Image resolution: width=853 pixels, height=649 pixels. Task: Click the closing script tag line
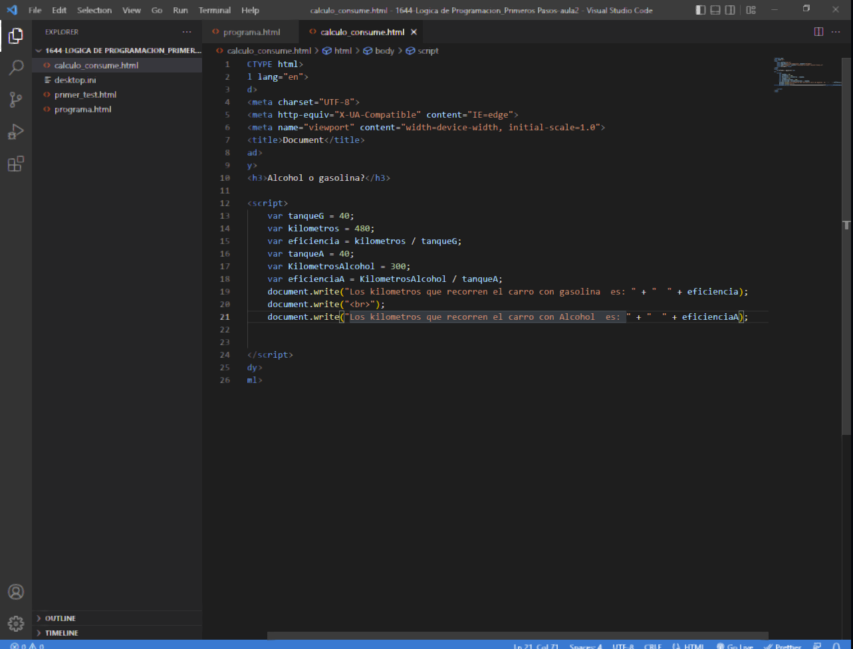pyautogui.click(x=270, y=355)
